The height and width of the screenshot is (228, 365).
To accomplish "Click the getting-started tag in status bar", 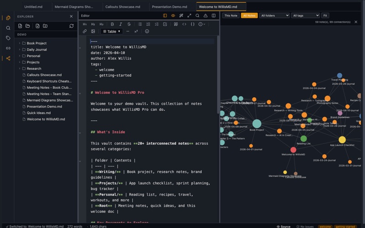I will coord(345,226).
